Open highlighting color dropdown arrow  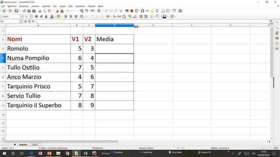tap(62, 17)
